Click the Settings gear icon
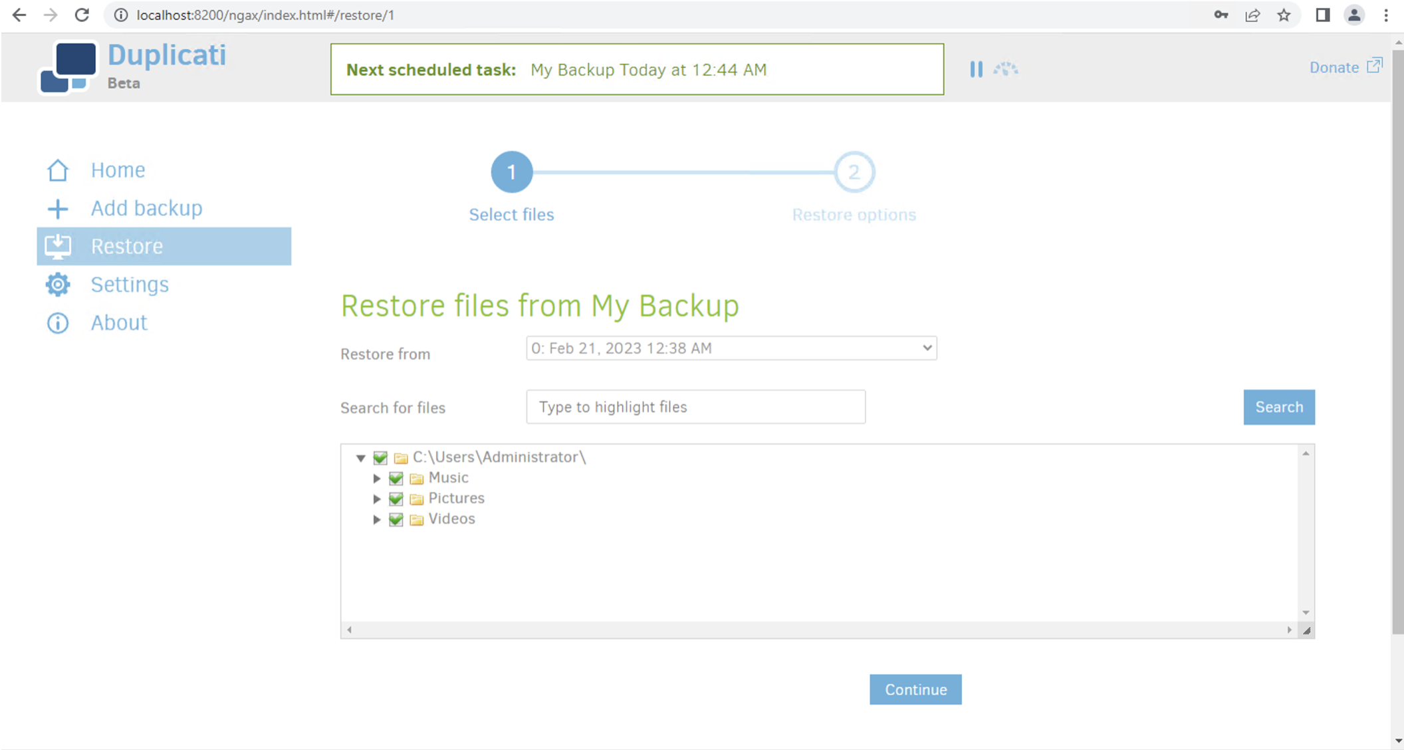 click(58, 285)
